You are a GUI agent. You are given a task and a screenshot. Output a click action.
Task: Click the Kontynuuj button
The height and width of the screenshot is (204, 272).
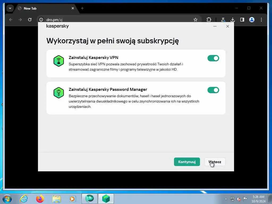(187, 162)
